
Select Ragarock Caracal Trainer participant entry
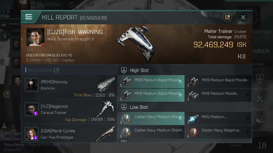[x=69, y=112]
